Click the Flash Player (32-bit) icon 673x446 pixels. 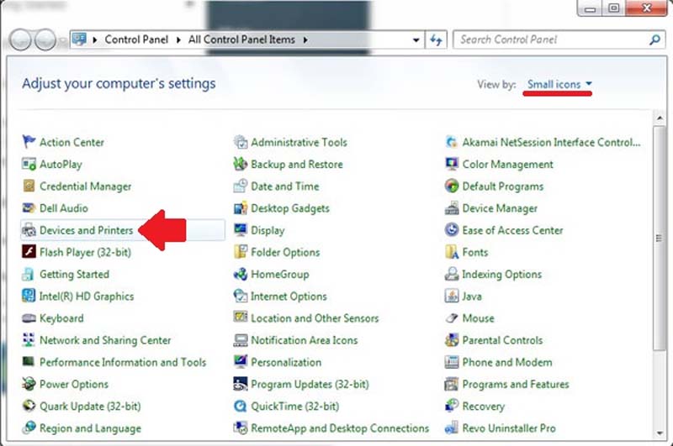(x=29, y=252)
